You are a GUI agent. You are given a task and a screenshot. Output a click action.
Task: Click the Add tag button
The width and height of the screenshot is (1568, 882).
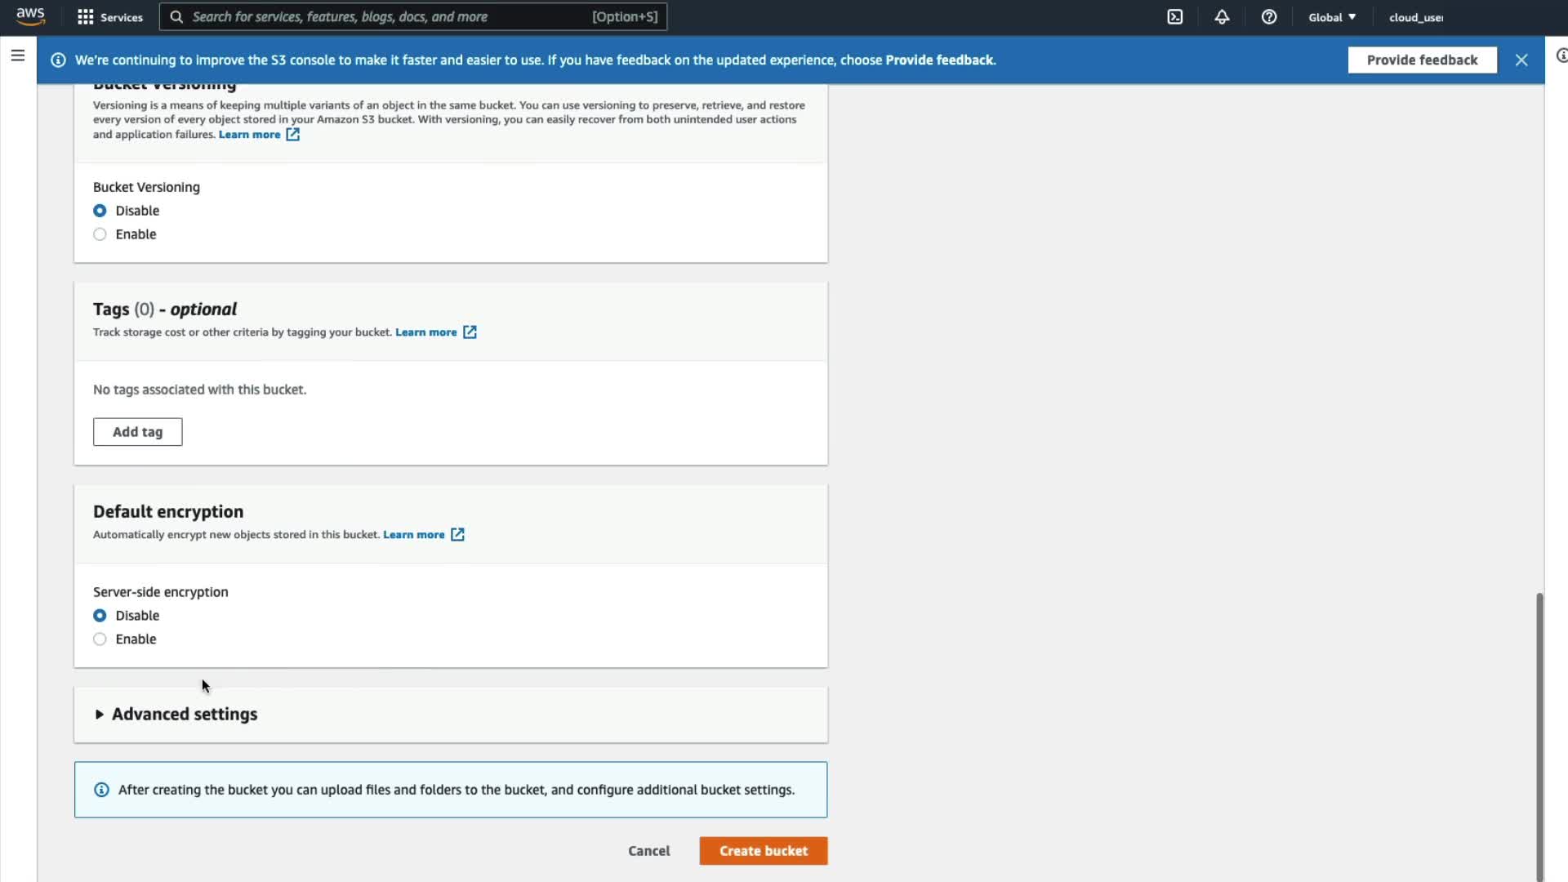click(x=137, y=432)
